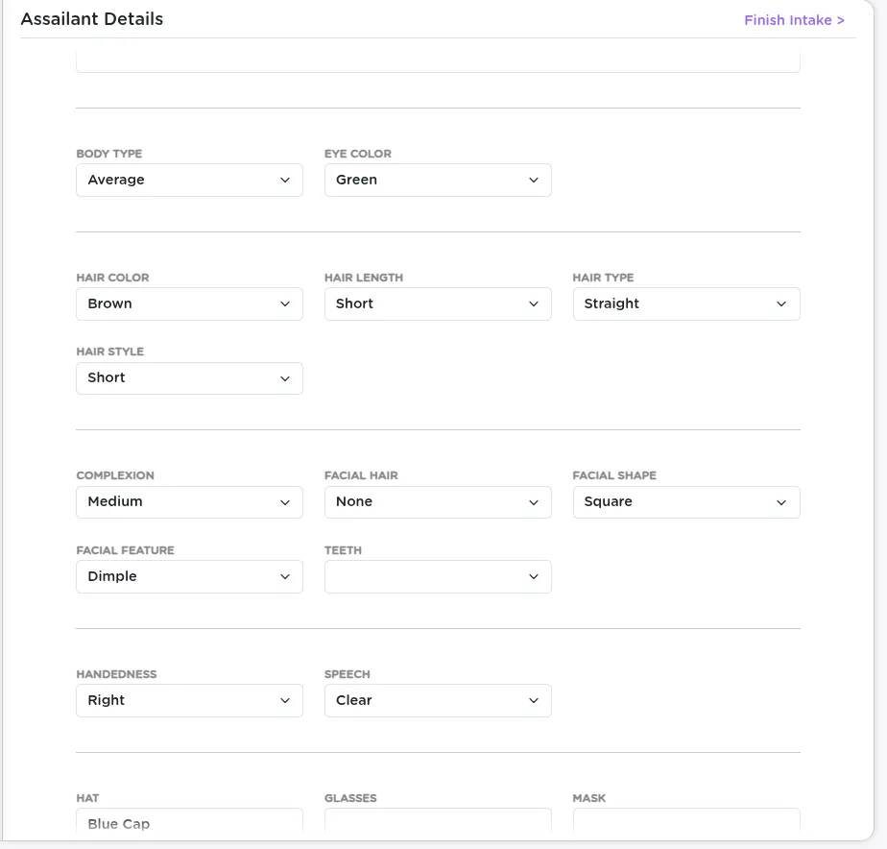The height and width of the screenshot is (849, 887).
Task: Expand the empty Teeth dropdown
Action: 438,576
